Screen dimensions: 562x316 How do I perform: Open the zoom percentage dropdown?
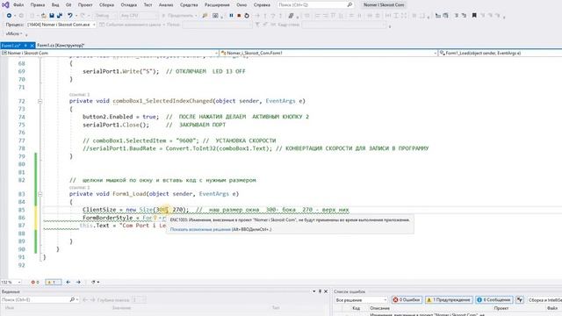coord(11,282)
